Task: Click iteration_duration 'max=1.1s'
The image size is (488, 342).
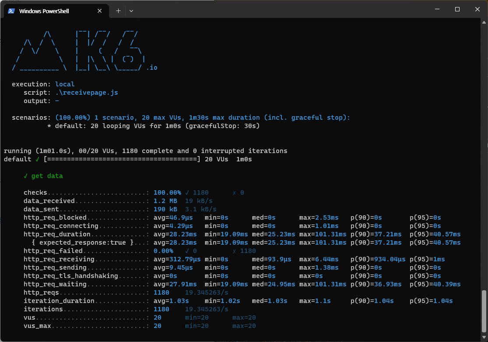Action: pos(315,301)
